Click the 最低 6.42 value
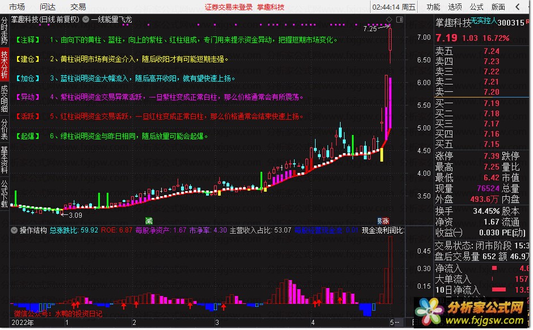 (x=491, y=177)
